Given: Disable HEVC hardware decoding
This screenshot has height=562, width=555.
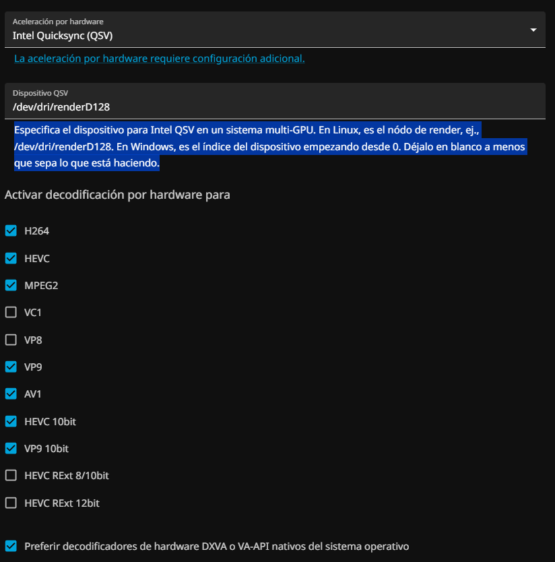Looking at the screenshot, I should pos(11,258).
